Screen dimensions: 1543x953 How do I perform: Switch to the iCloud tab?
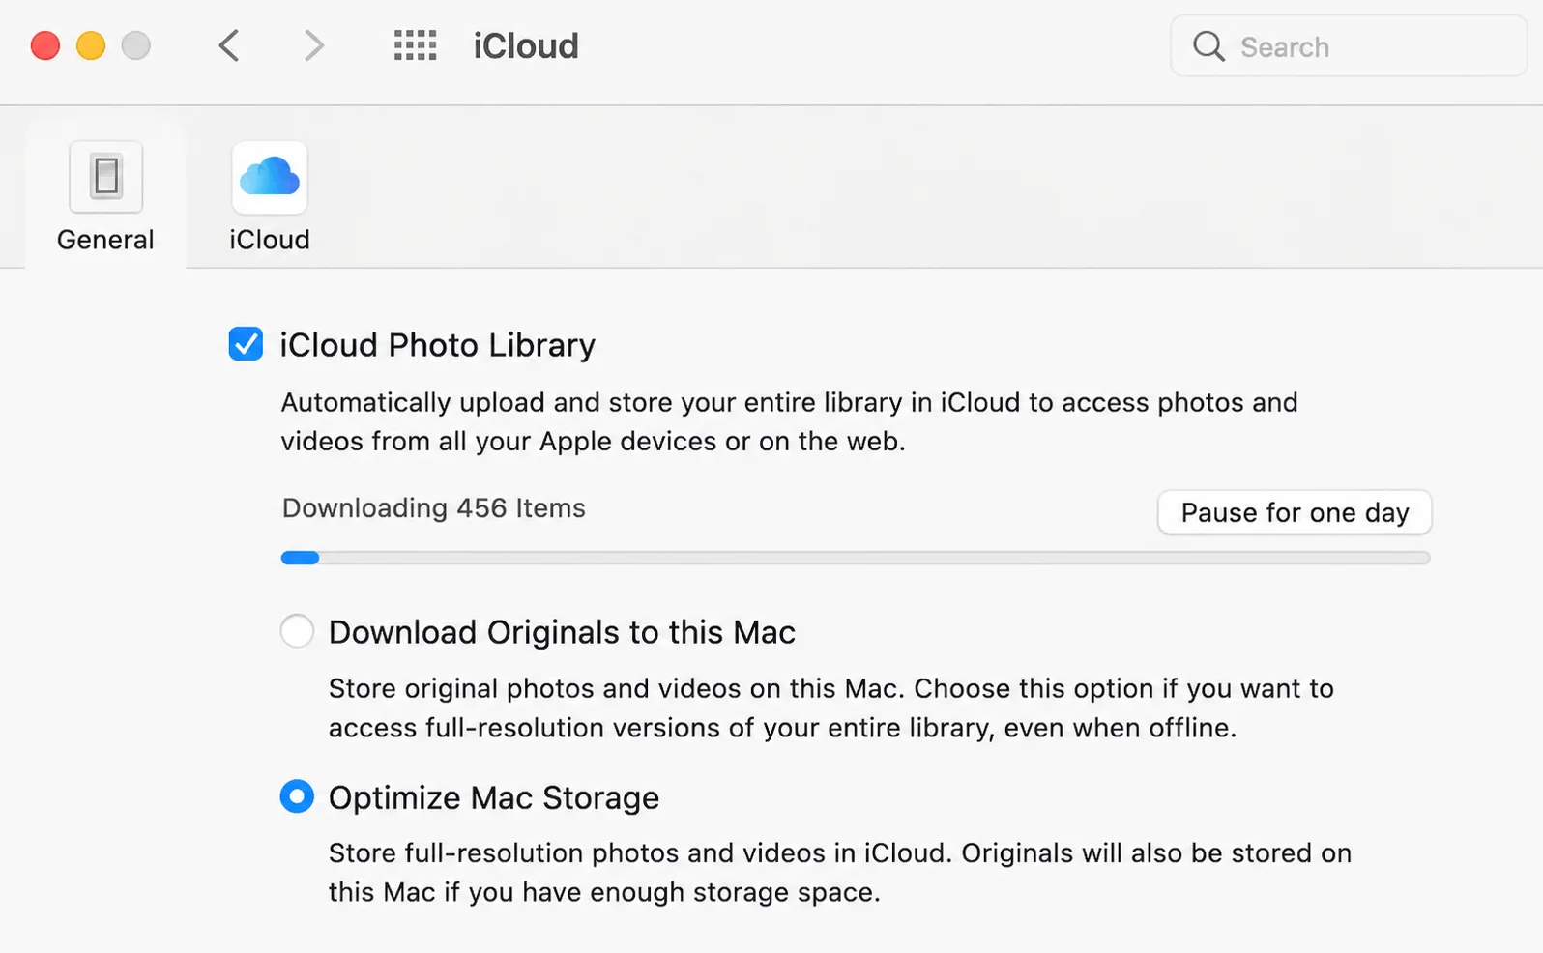pos(270,197)
